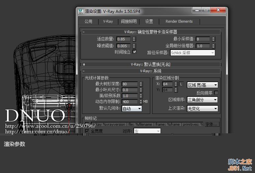Click the frame stamp text field
Screen dimensions: 255x173
[x=147, y=124]
